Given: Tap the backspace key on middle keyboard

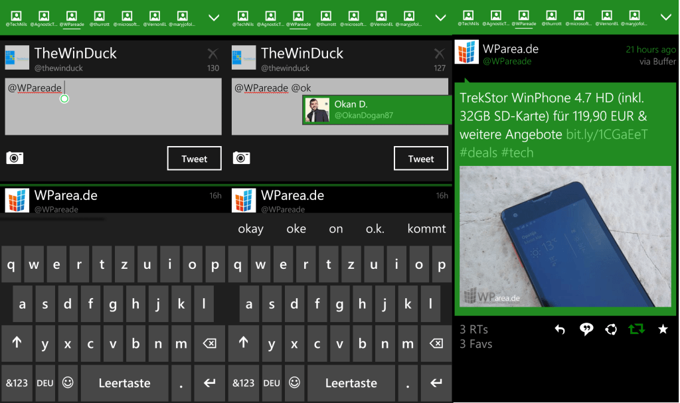Looking at the screenshot, I should (x=436, y=343).
